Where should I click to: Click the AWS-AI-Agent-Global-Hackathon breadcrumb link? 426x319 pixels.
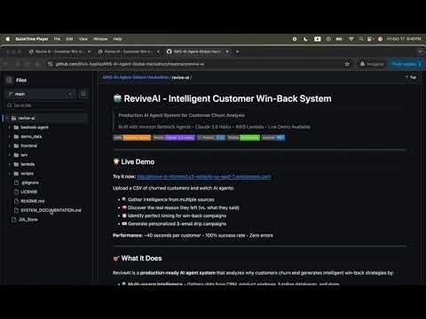coord(136,77)
